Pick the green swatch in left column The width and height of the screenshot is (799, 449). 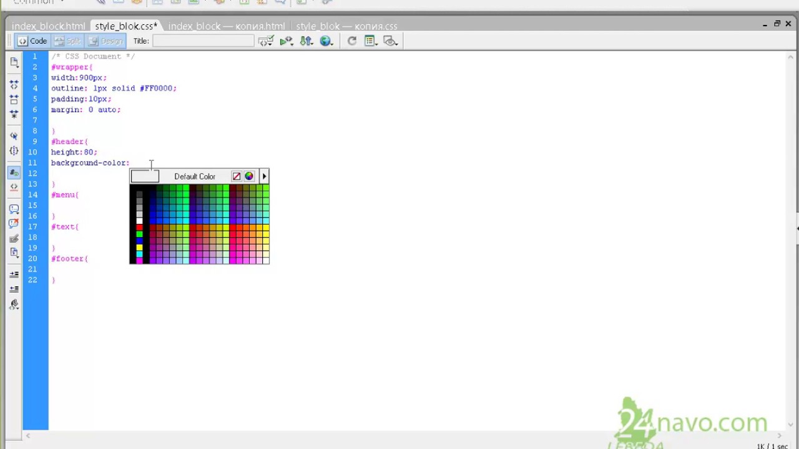[x=139, y=234]
